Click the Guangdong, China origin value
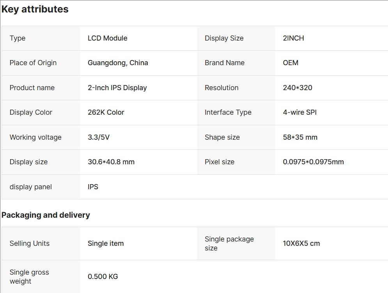The image size is (388, 293). [118, 63]
